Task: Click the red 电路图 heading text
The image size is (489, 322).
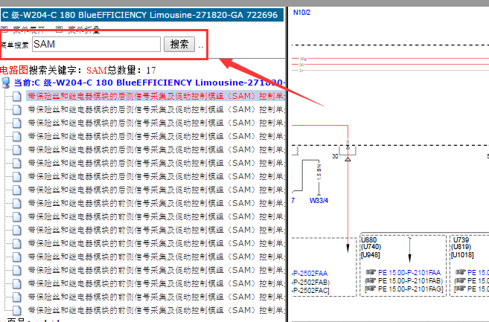Action: (x=14, y=70)
